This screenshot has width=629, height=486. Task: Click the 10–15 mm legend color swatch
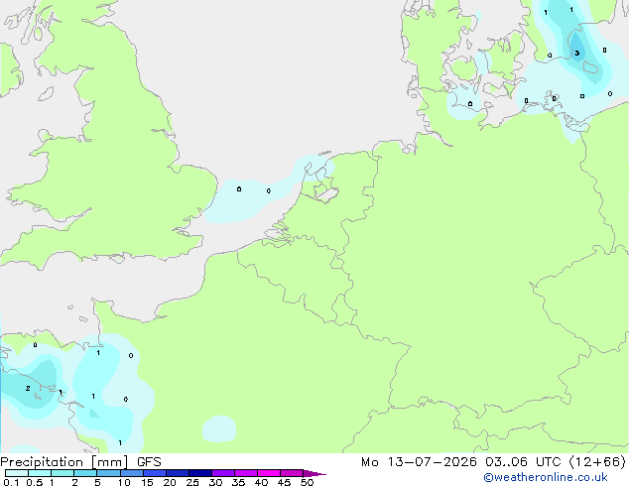coord(131,473)
